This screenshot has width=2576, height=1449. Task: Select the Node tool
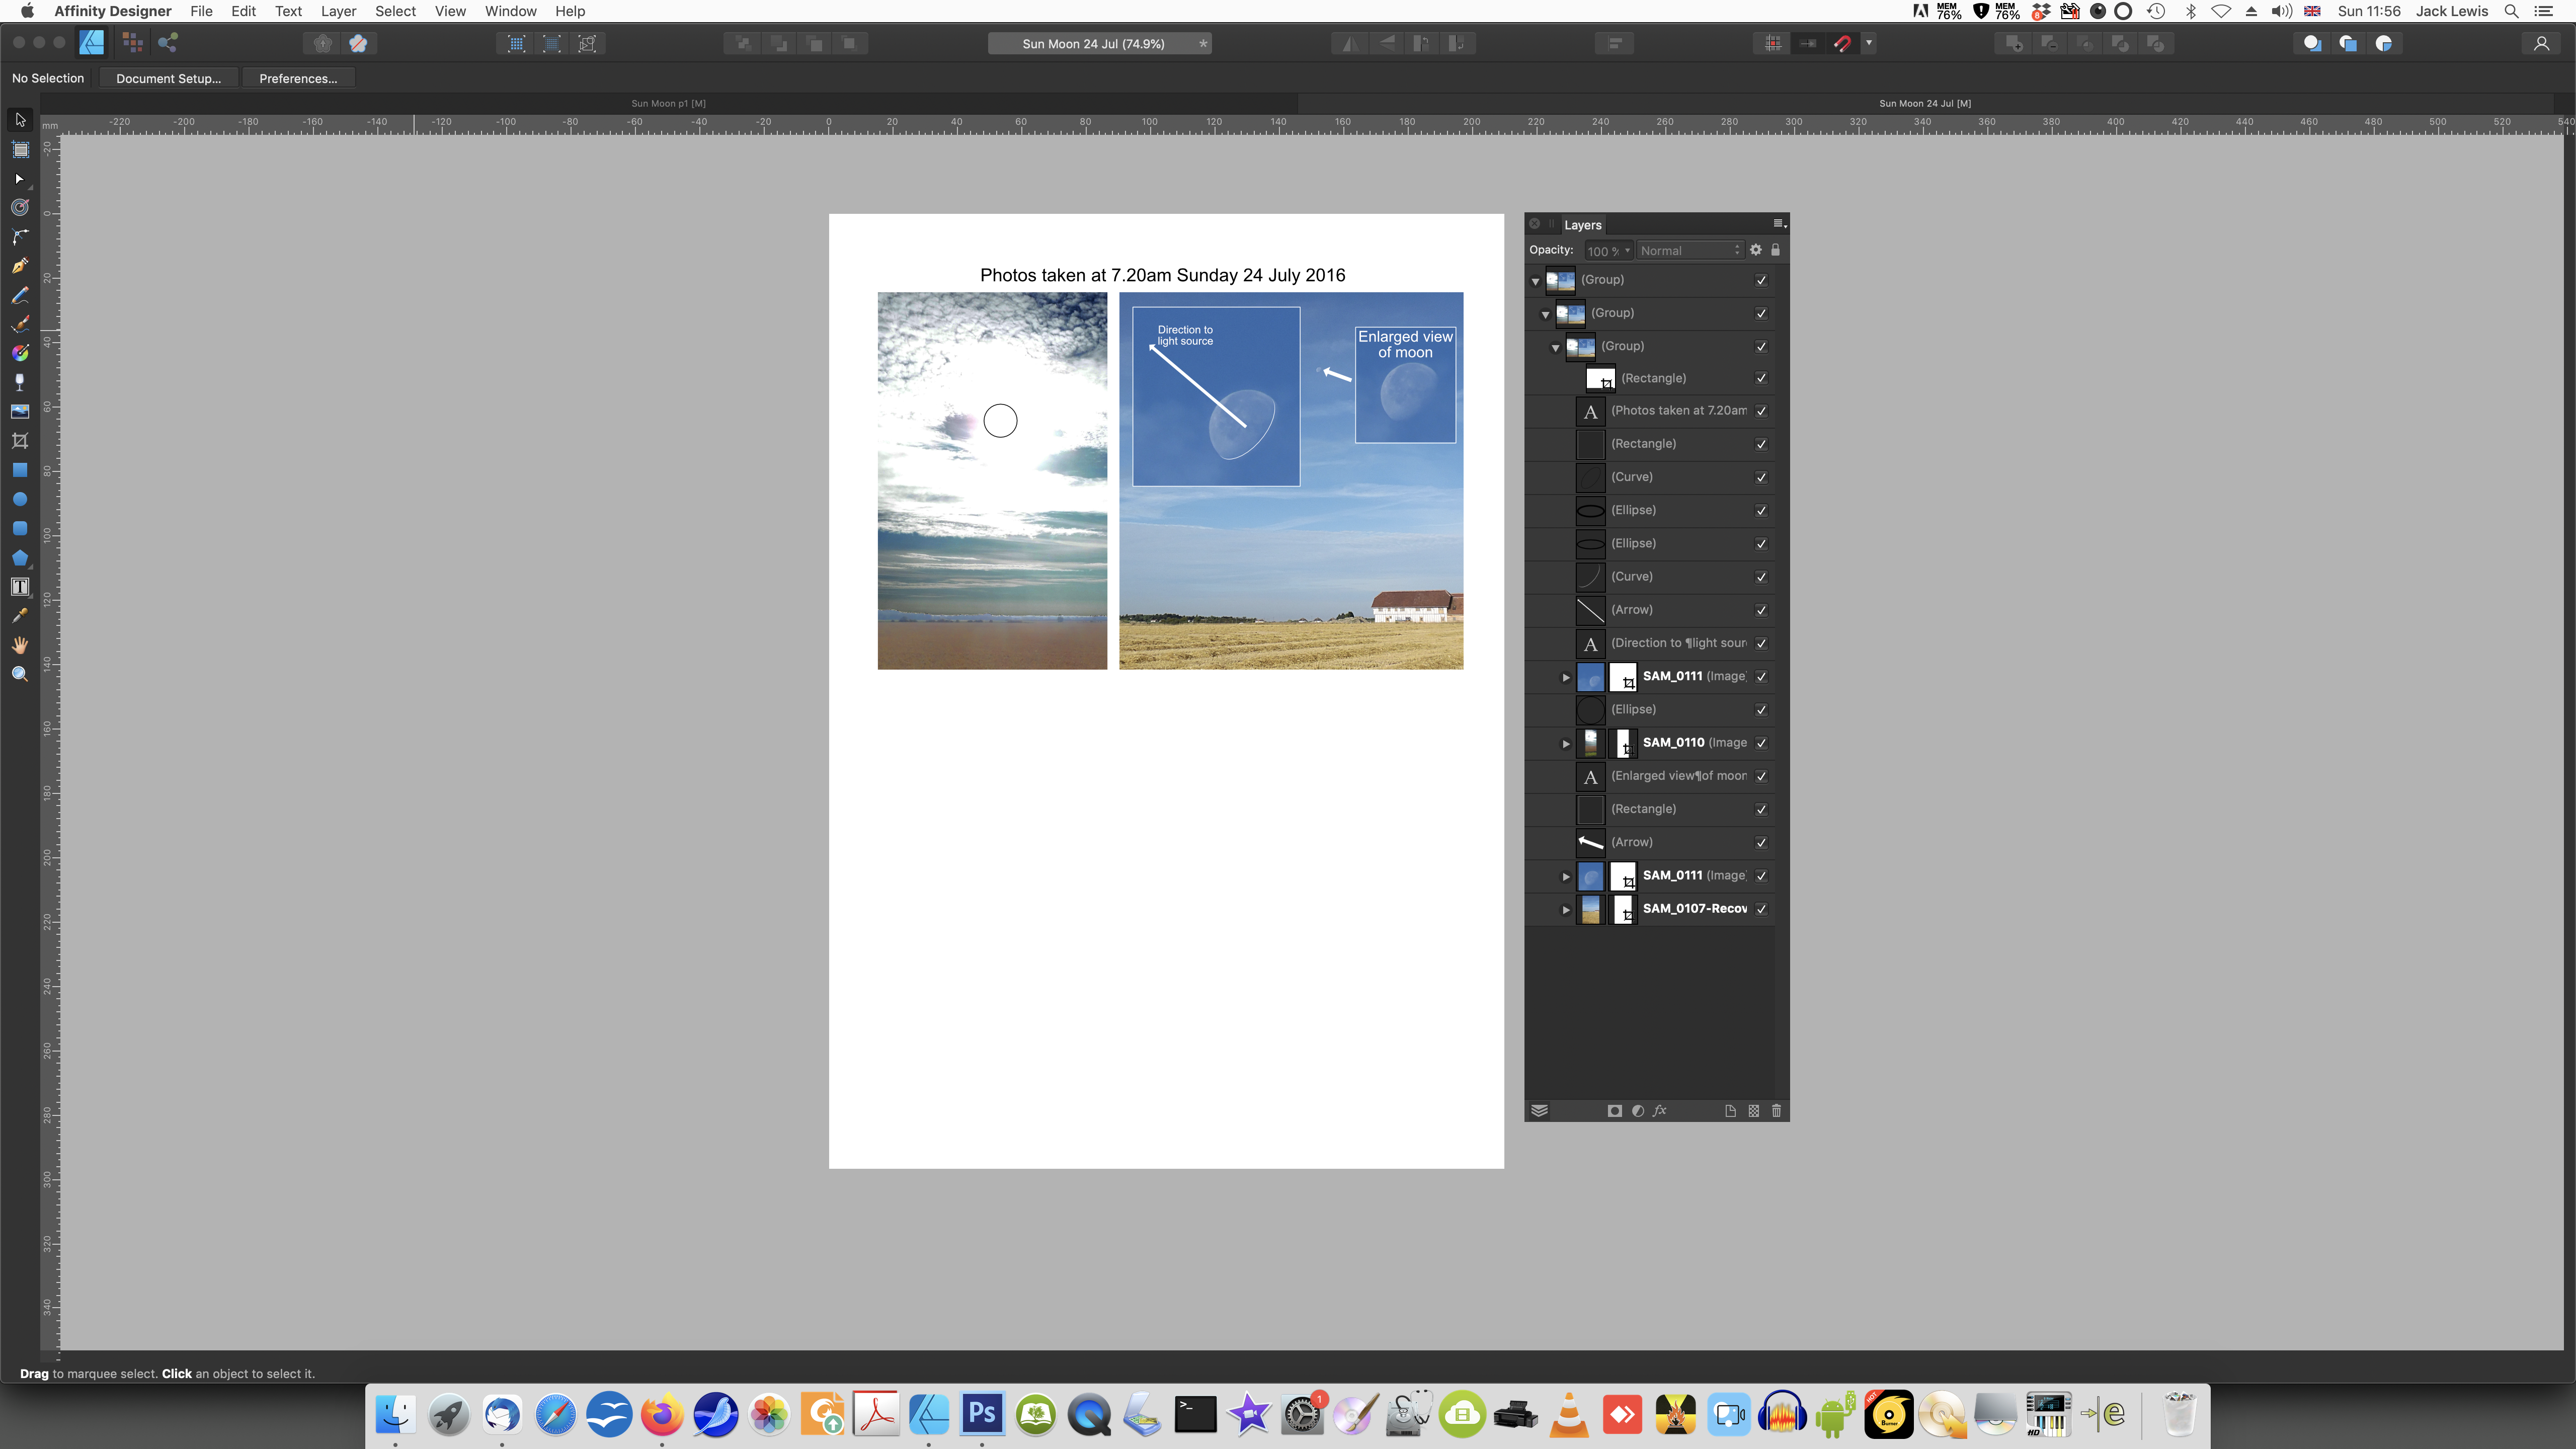pos(20,179)
